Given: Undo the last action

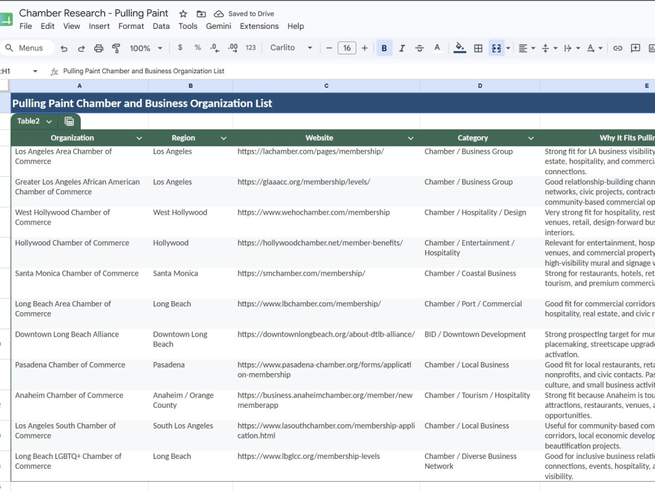Looking at the screenshot, I should (64, 48).
